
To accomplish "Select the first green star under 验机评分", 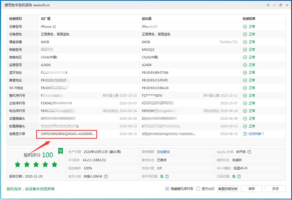I will pyautogui.click(x=17, y=164).
